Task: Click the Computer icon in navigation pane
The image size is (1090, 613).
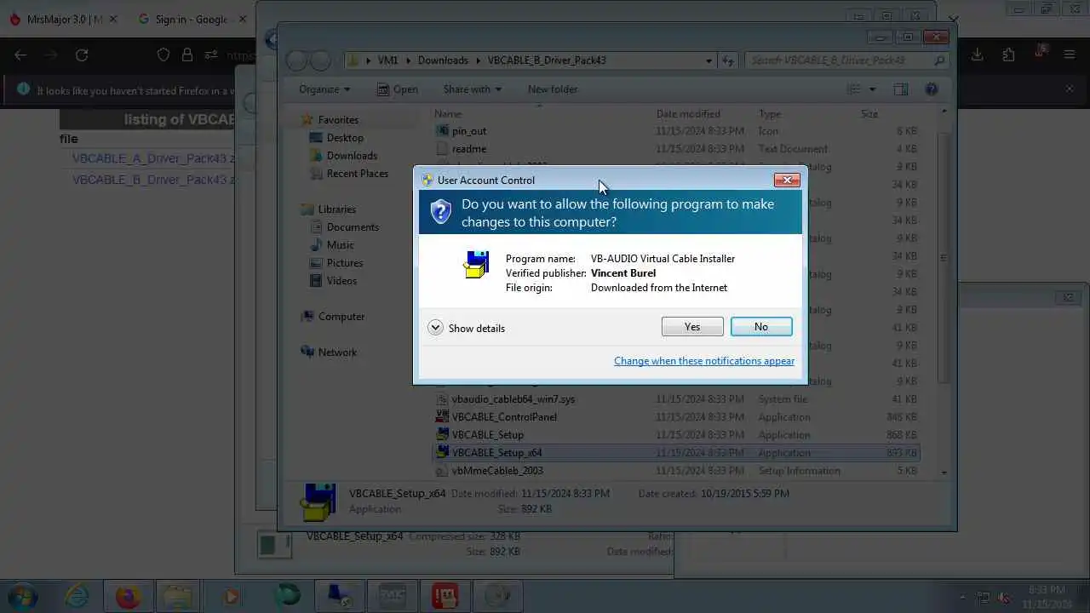Action: (x=307, y=317)
